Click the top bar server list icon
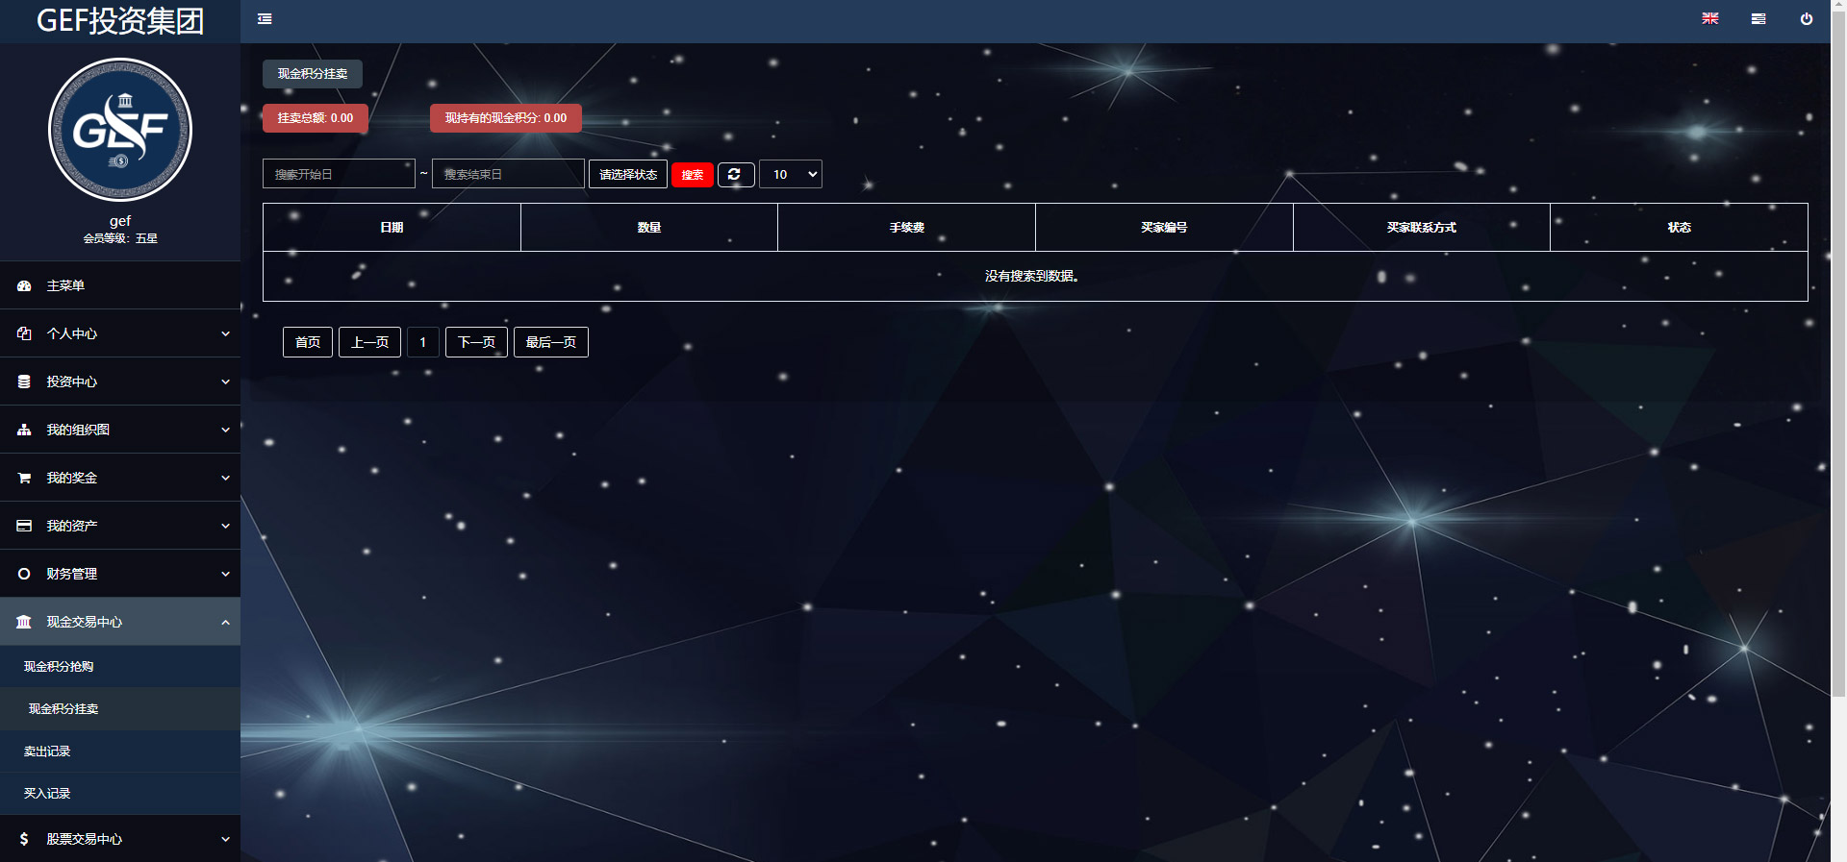Viewport: 1847px width, 862px height. (1758, 19)
